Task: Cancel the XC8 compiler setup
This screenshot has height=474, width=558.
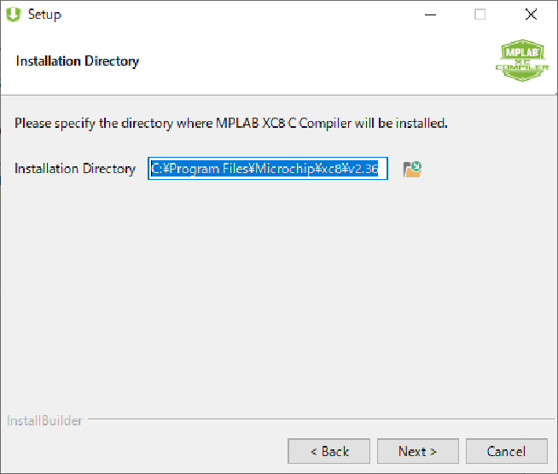Action: click(507, 451)
